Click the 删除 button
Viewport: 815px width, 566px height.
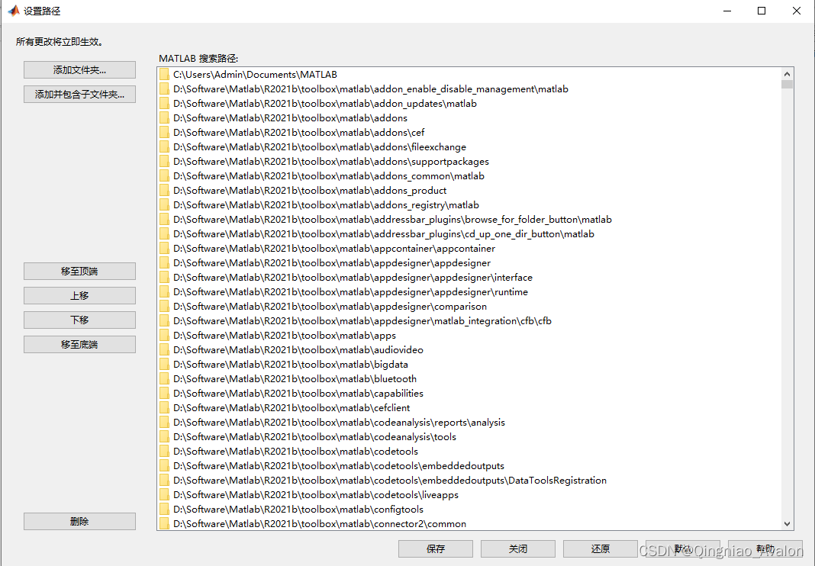[79, 521]
